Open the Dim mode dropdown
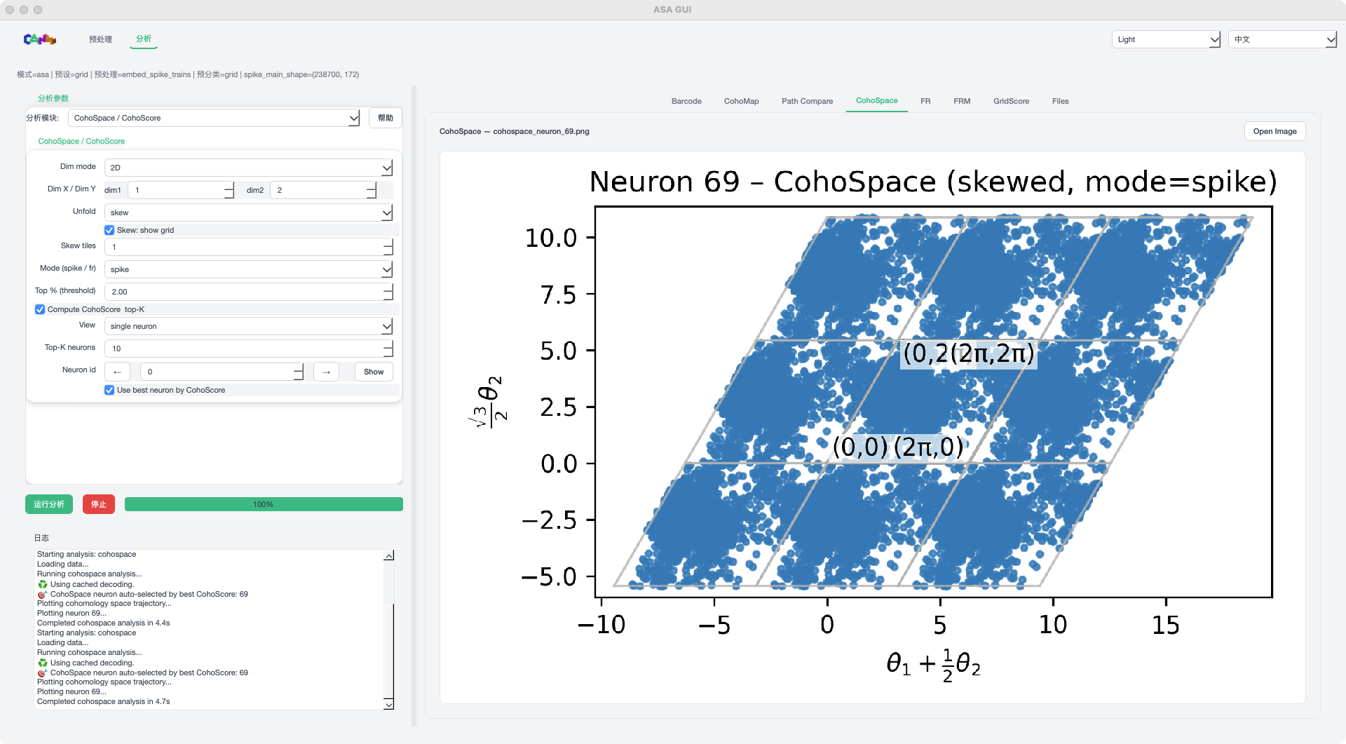 tap(248, 168)
